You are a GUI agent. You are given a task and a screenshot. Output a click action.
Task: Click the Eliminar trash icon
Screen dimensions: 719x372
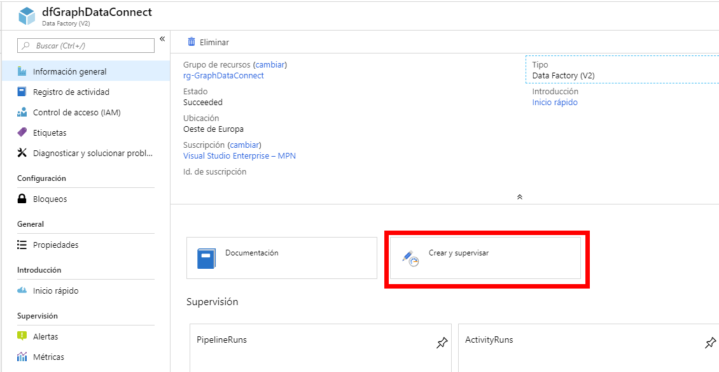(190, 41)
